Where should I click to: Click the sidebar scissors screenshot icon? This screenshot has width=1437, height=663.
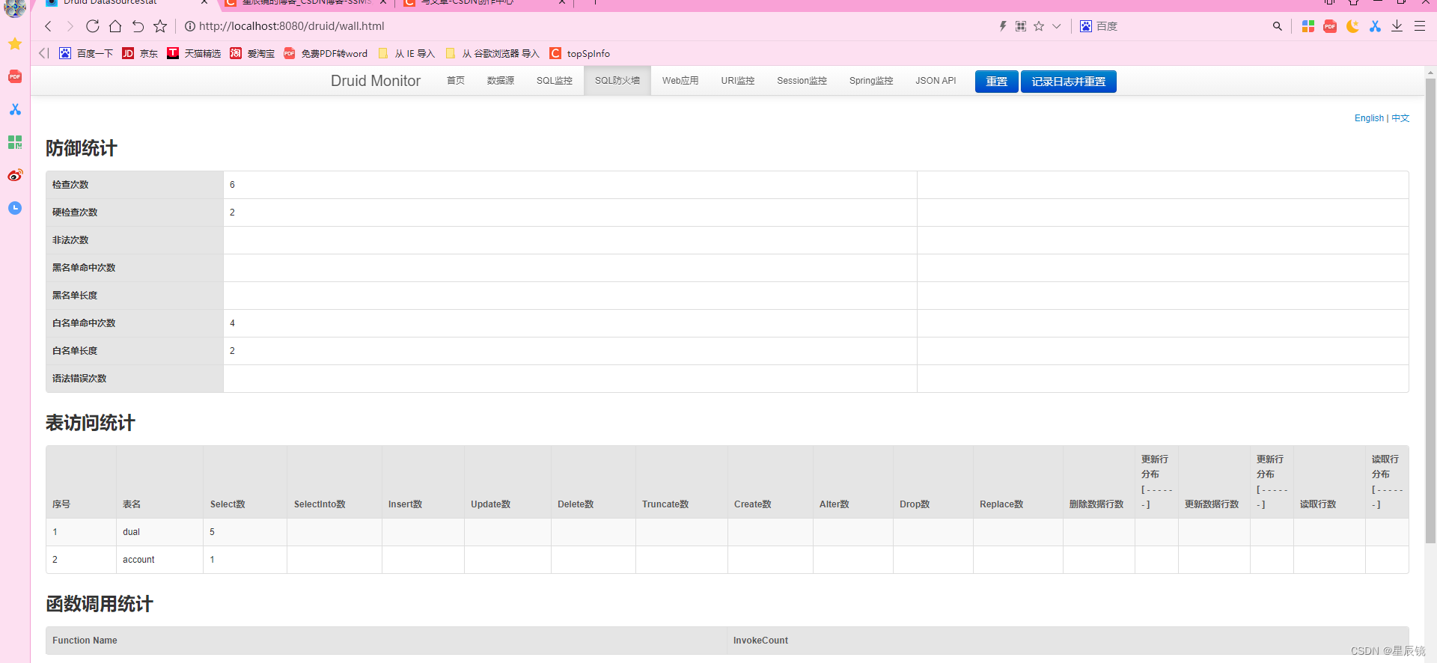tap(15, 109)
